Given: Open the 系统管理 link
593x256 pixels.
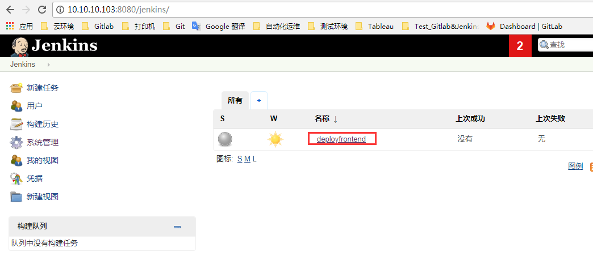Looking at the screenshot, I should coord(43,143).
